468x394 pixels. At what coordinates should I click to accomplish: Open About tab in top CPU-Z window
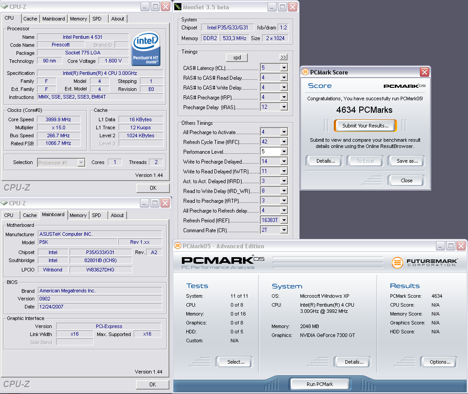[118, 19]
